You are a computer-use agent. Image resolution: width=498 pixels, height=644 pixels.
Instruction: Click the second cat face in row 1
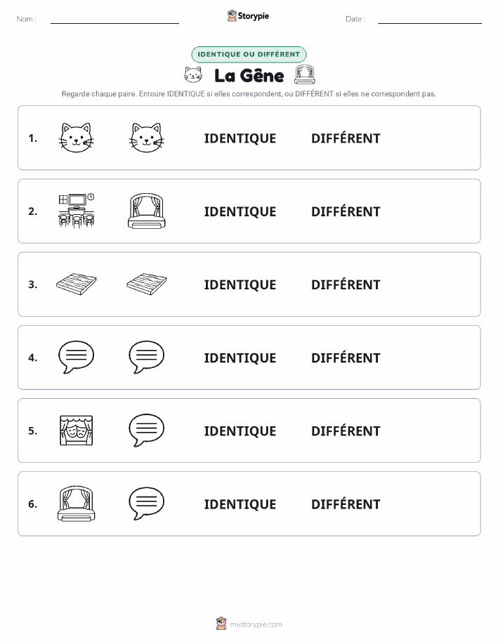(x=147, y=138)
